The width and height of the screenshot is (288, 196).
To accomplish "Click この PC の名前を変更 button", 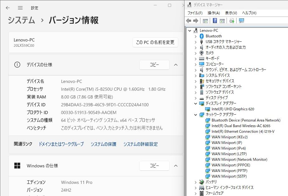I will coord(155,42).
